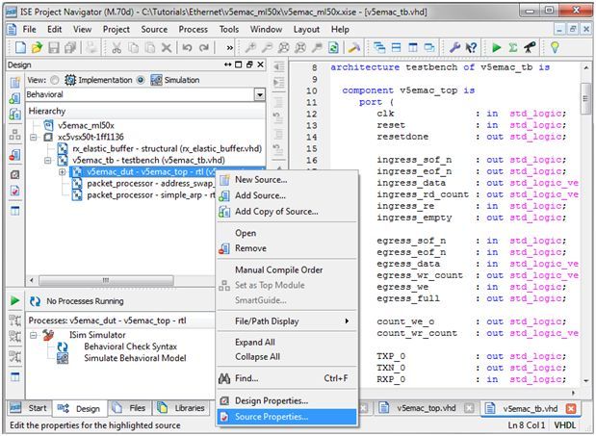Choose New Source from context menu
The image size is (596, 436).
[x=287, y=180]
